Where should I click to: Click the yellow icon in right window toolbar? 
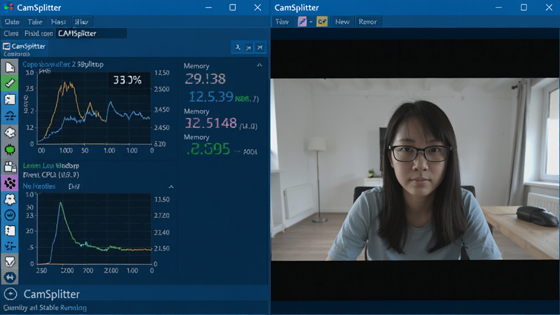[322, 22]
